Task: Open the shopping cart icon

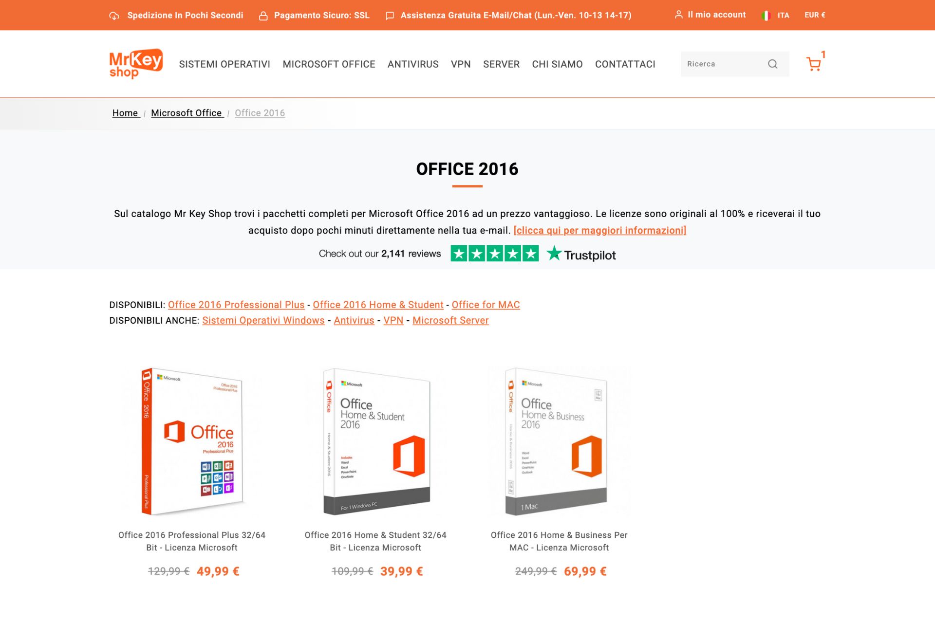Action: click(x=813, y=64)
